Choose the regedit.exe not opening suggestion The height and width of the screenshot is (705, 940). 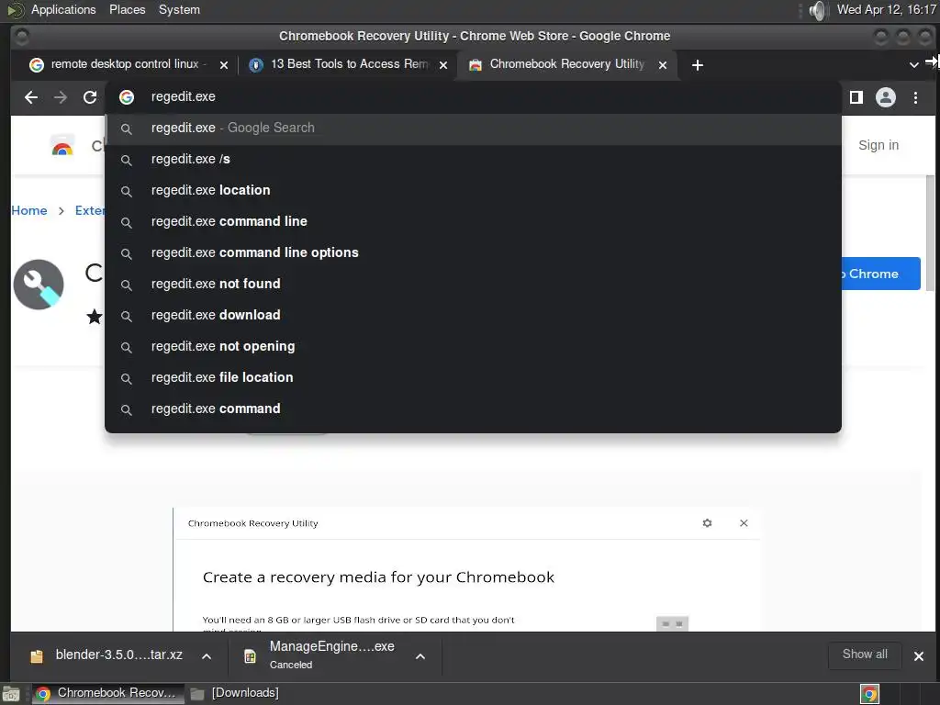(473, 346)
